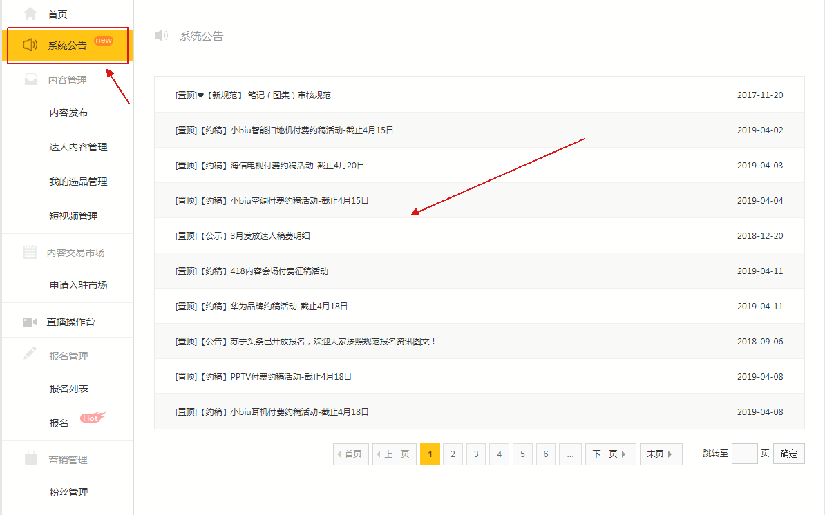Open 内容管理 section in sidebar
Image resolution: width=825 pixels, height=515 pixels.
67,80
